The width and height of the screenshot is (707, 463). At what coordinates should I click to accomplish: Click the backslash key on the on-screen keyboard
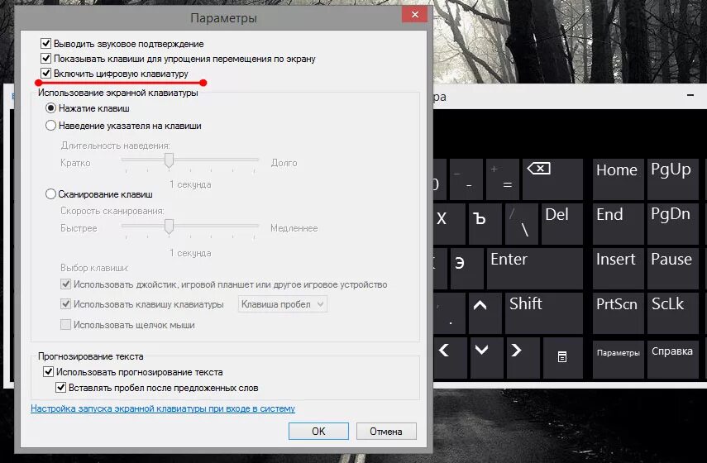[521, 224]
